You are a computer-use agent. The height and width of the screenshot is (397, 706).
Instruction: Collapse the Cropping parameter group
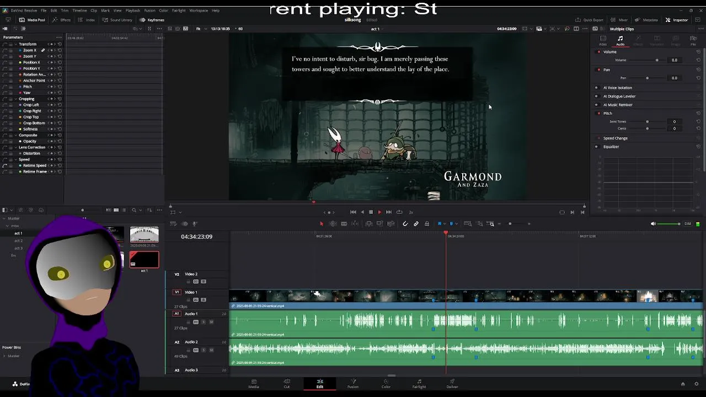click(x=16, y=99)
